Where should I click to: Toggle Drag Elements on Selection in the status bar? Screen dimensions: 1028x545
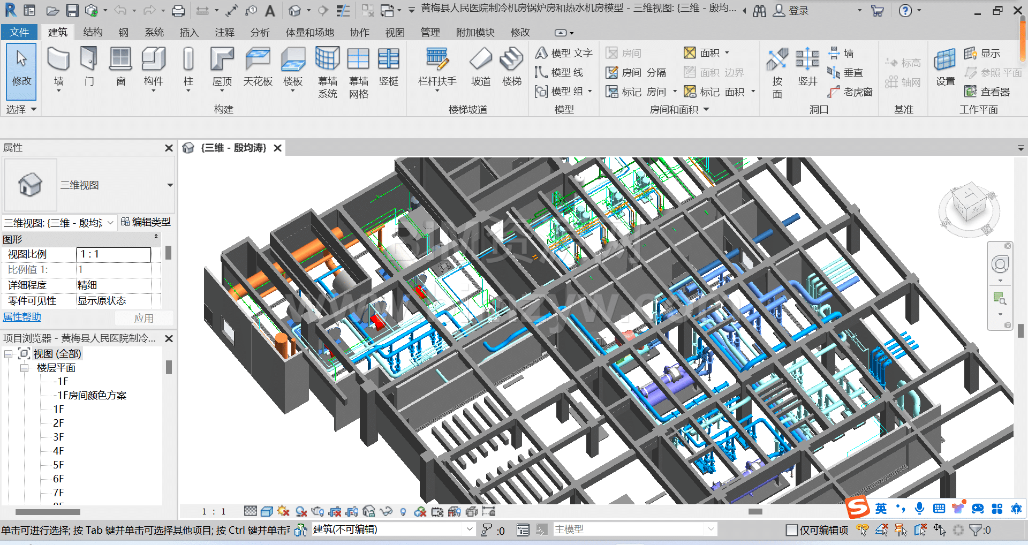pyautogui.click(x=940, y=530)
